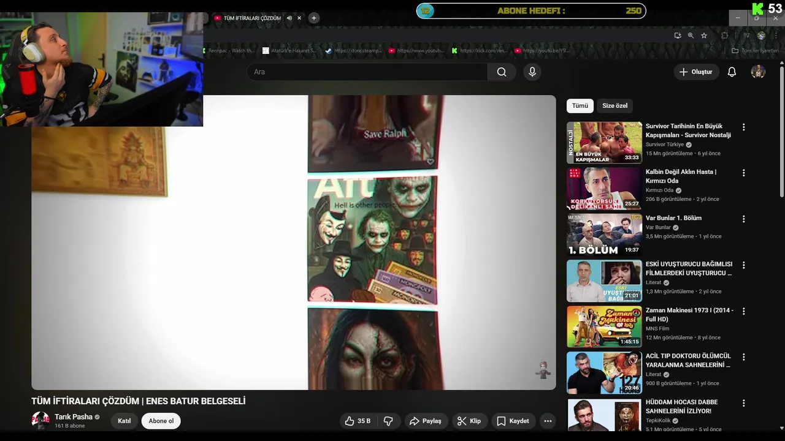Open options for HÜDDAM HOCASI DABBE video
785x441 pixels.
pos(743,403)
